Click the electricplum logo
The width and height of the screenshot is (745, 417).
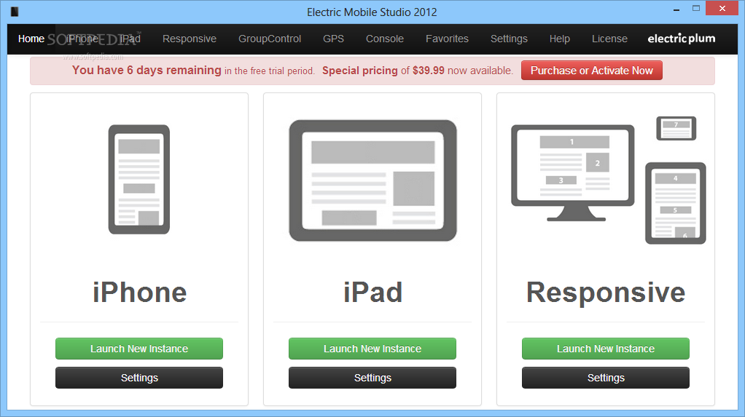coord(682,39)
